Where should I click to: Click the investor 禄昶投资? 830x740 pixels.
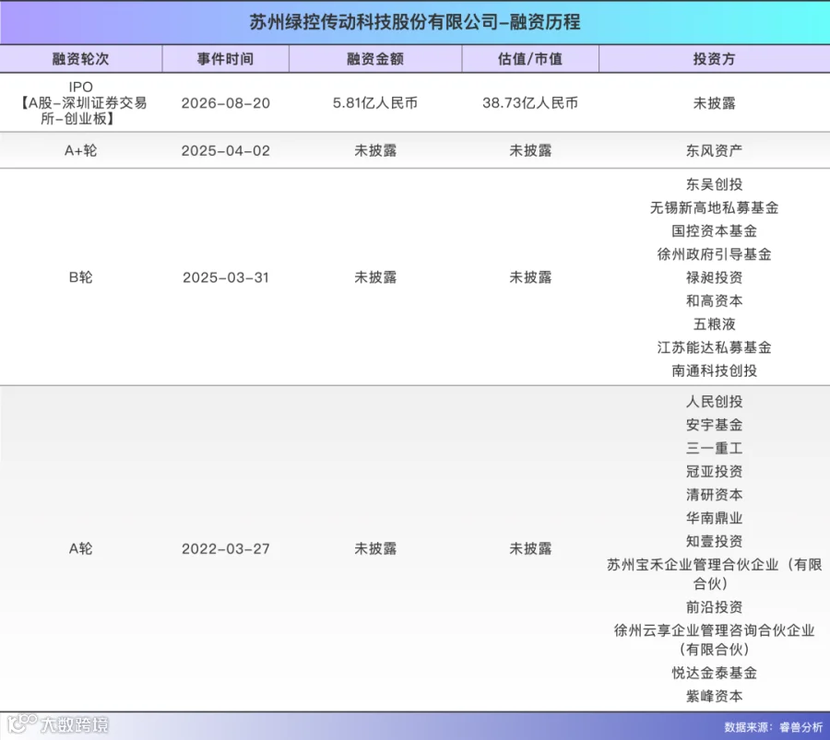pos(714,277)
